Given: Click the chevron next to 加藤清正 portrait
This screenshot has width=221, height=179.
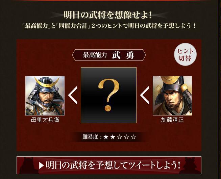Looking at the screenshot, I should click(145, 95).
